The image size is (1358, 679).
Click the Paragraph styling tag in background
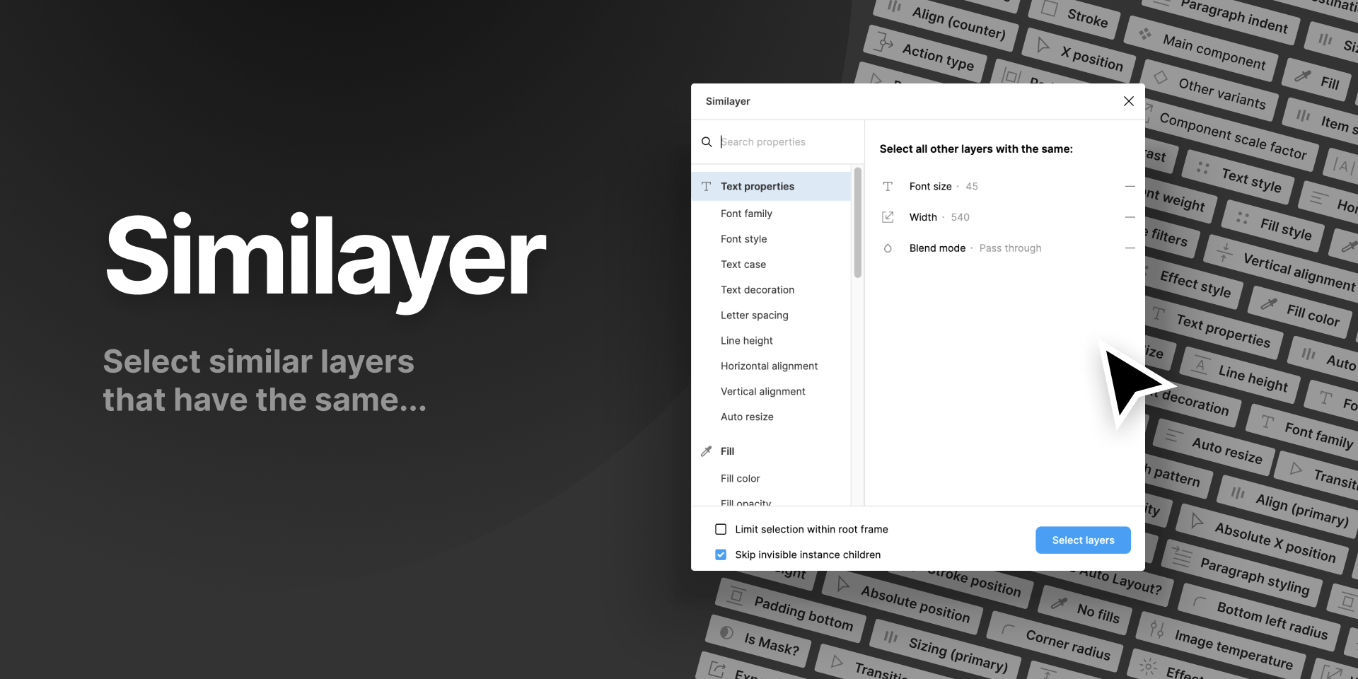(x=1243, y=574)
